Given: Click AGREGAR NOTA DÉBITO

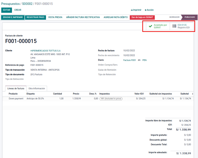Looking at the screenshot, I should click(115, 17).
